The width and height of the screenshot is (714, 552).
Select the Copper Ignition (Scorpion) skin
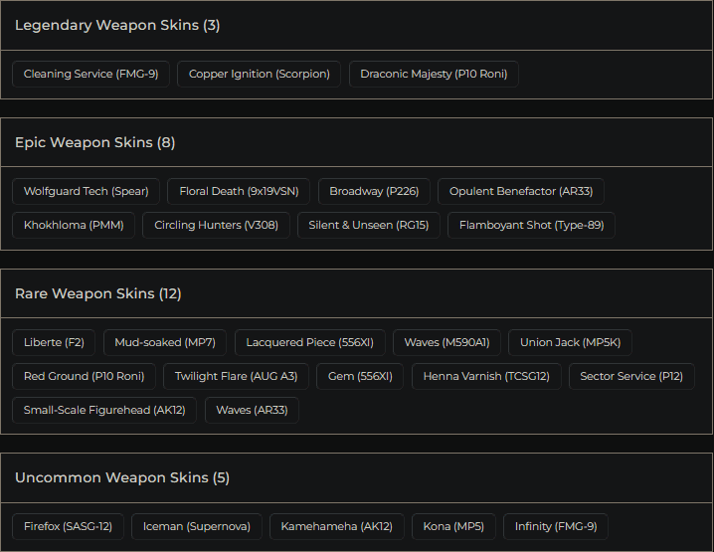(x=260, y=74)
